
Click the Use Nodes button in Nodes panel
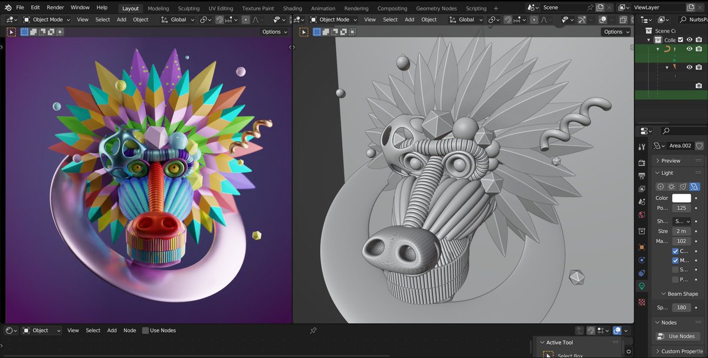(x=678, y=336)
